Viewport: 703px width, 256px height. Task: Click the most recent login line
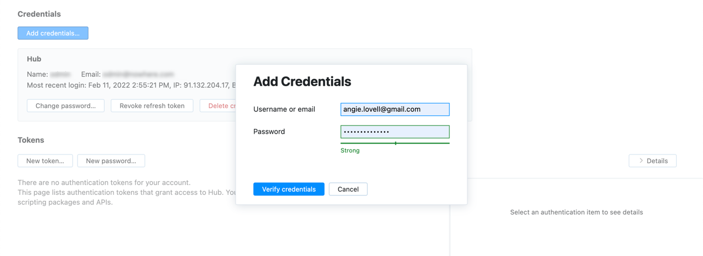pyautogui.click(x=131, y=85)
